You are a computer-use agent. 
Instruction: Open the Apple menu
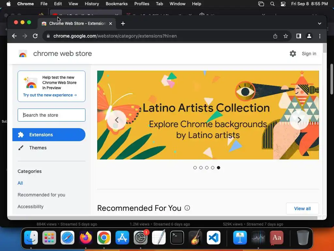pyautogui.click(x=8, y=4)
